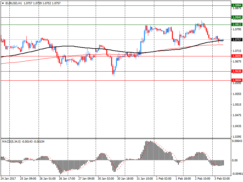Click the 1.0475 price scale value
Image resolution: width=243 pixels, height=182 pixels.
tap(237, 115)
